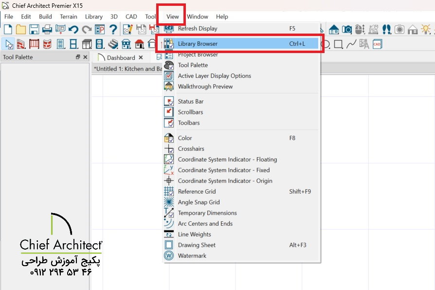Viewport: 435px width, 290px height.
Task: Click the Mouse-Orbit camera icon
Action: tap(360, 29)
